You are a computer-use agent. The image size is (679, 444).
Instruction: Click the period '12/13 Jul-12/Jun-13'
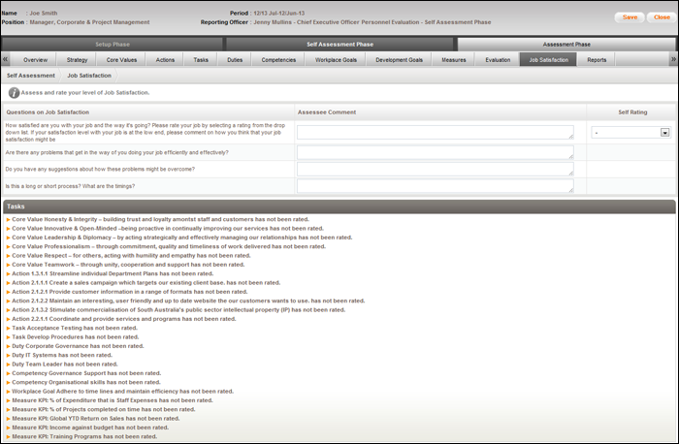(x=279, y=13)
